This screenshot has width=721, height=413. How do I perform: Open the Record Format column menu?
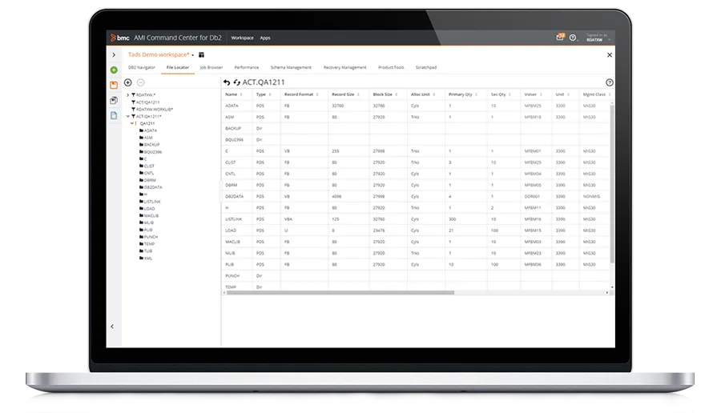(x=317, y=94)
